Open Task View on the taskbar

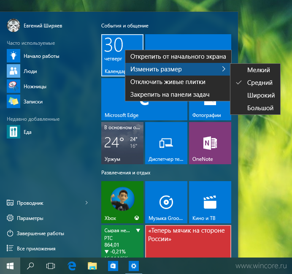click(51, 266)
